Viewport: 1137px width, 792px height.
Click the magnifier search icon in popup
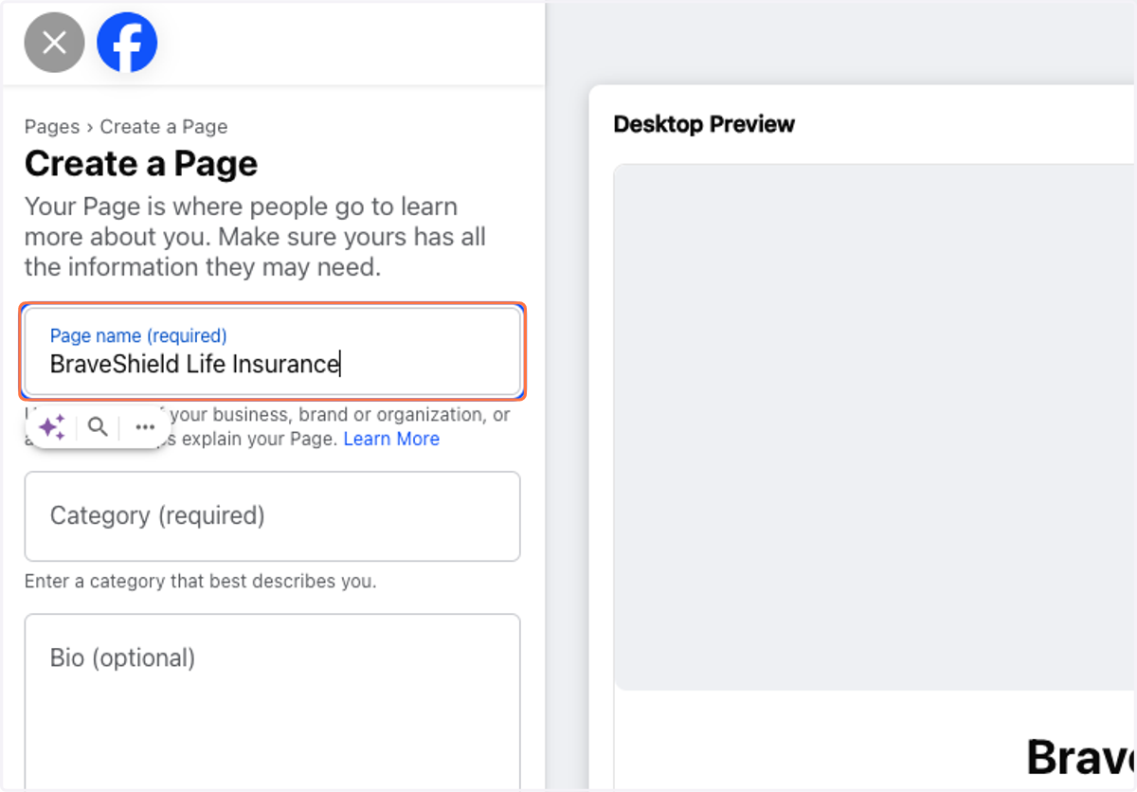[x=98, y=427]
